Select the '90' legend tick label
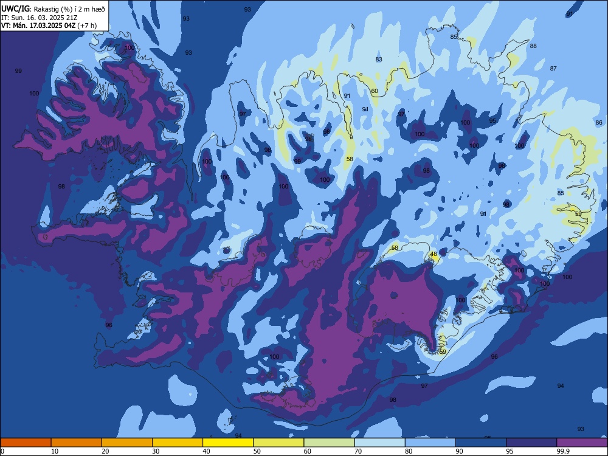The image size is (608, 456). tap(459, 451)
